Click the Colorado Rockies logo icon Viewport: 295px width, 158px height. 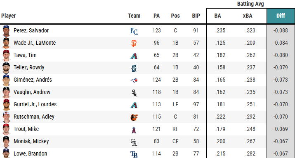point(134,142)
